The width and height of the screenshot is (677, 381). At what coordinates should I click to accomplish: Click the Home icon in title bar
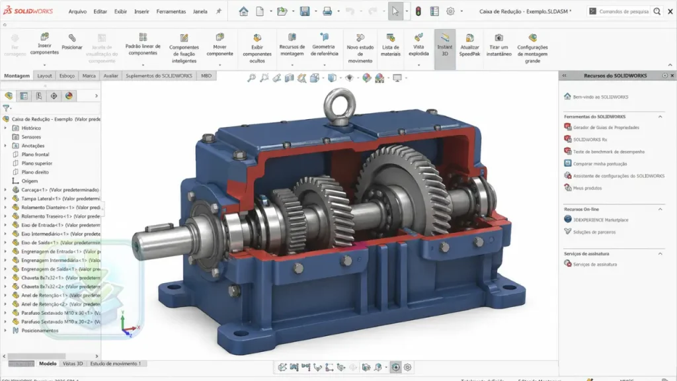click(x=243, y=11)
